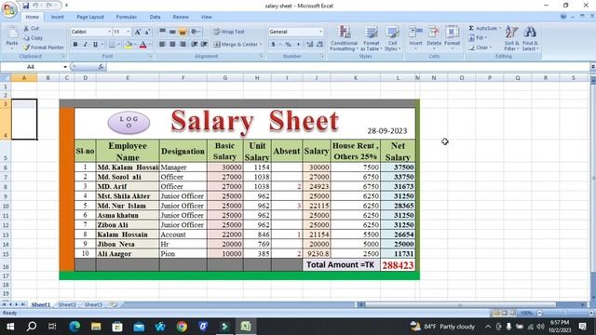
Task: Open the Font name dropdown
Action: click(x=110, y=32)
